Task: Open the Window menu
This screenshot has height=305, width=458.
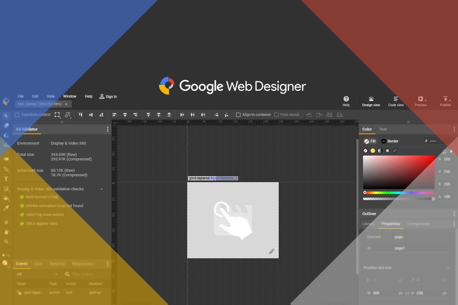Action: click(70, 96)
